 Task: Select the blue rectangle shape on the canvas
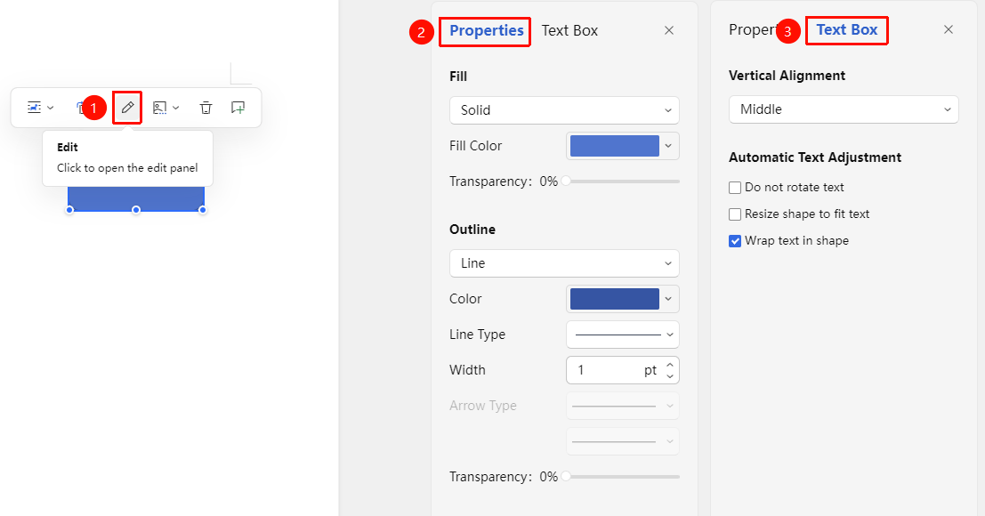click(x=136, y=198)
